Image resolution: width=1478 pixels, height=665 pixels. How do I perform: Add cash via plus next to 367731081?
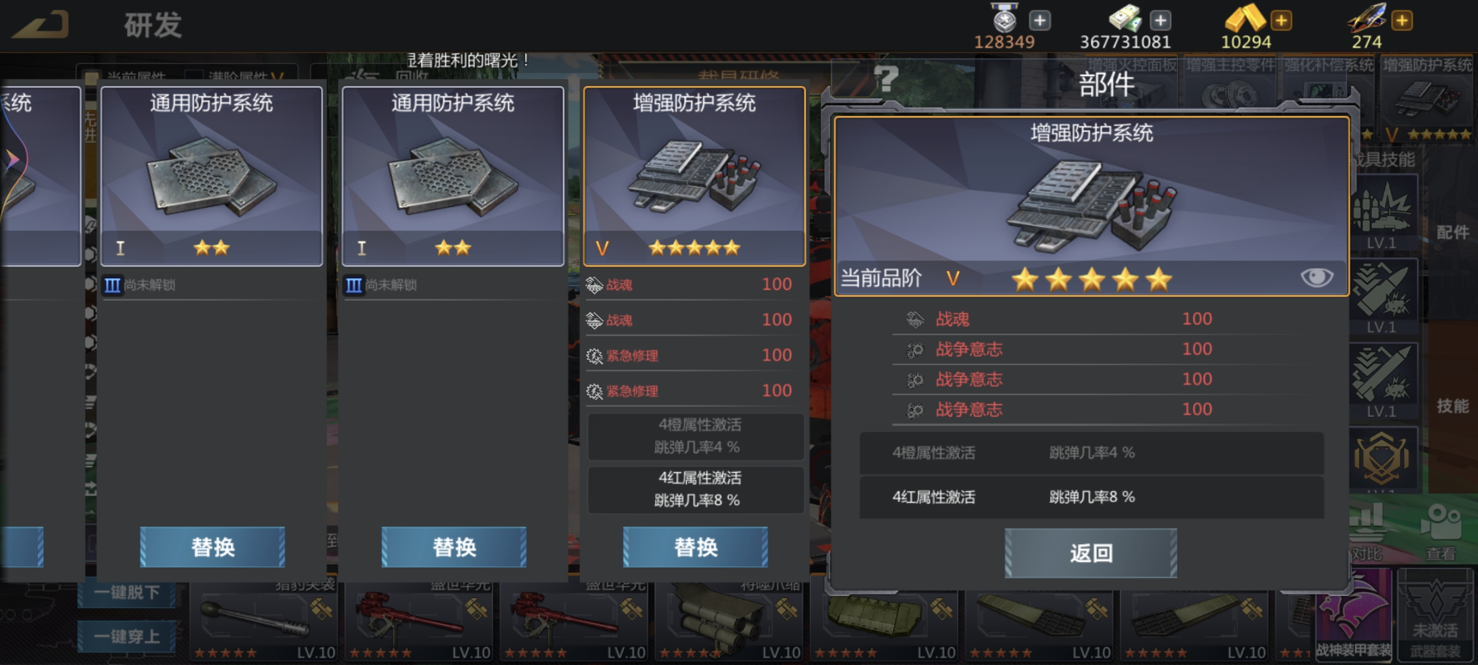[1160, 21]
